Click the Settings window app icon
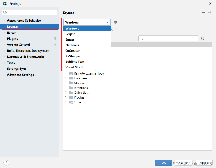 pos(5,3)
